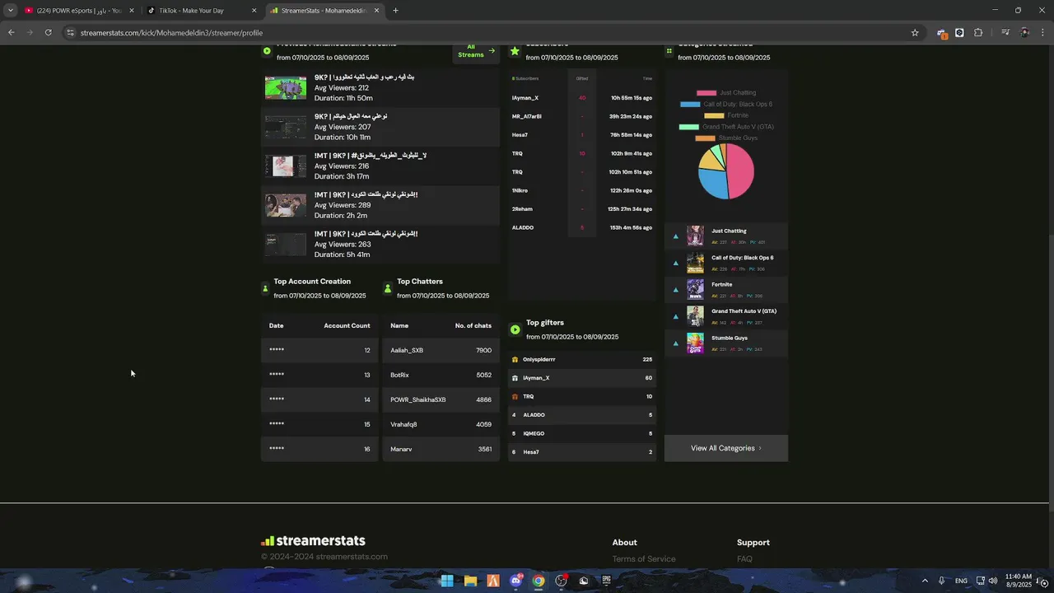Reload the page with the refresh icon
1054x593 pixels.
(48, 32)
